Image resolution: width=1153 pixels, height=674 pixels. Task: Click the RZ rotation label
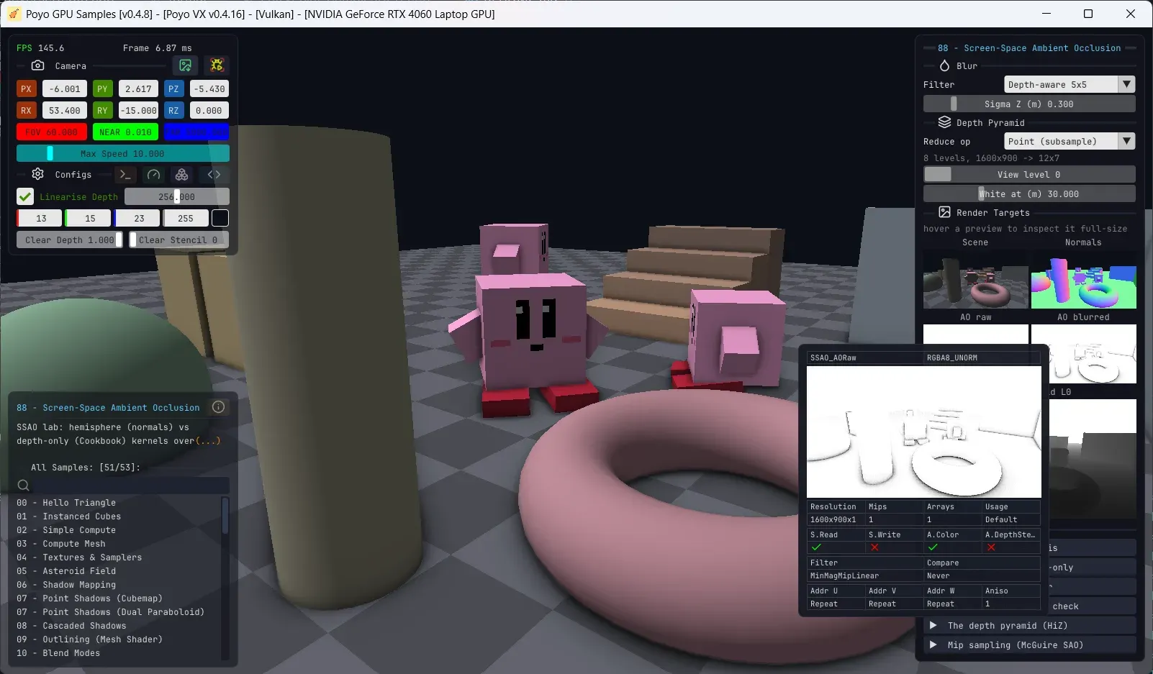(x=173, y=111)
